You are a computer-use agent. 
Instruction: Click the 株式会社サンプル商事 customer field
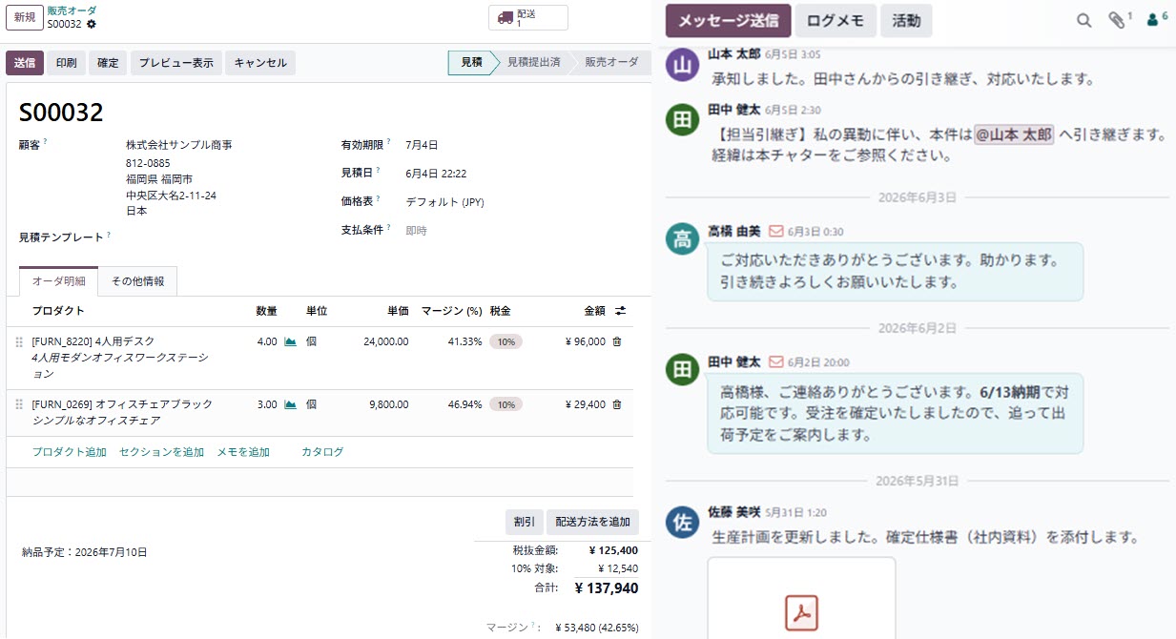pos(179,145)
